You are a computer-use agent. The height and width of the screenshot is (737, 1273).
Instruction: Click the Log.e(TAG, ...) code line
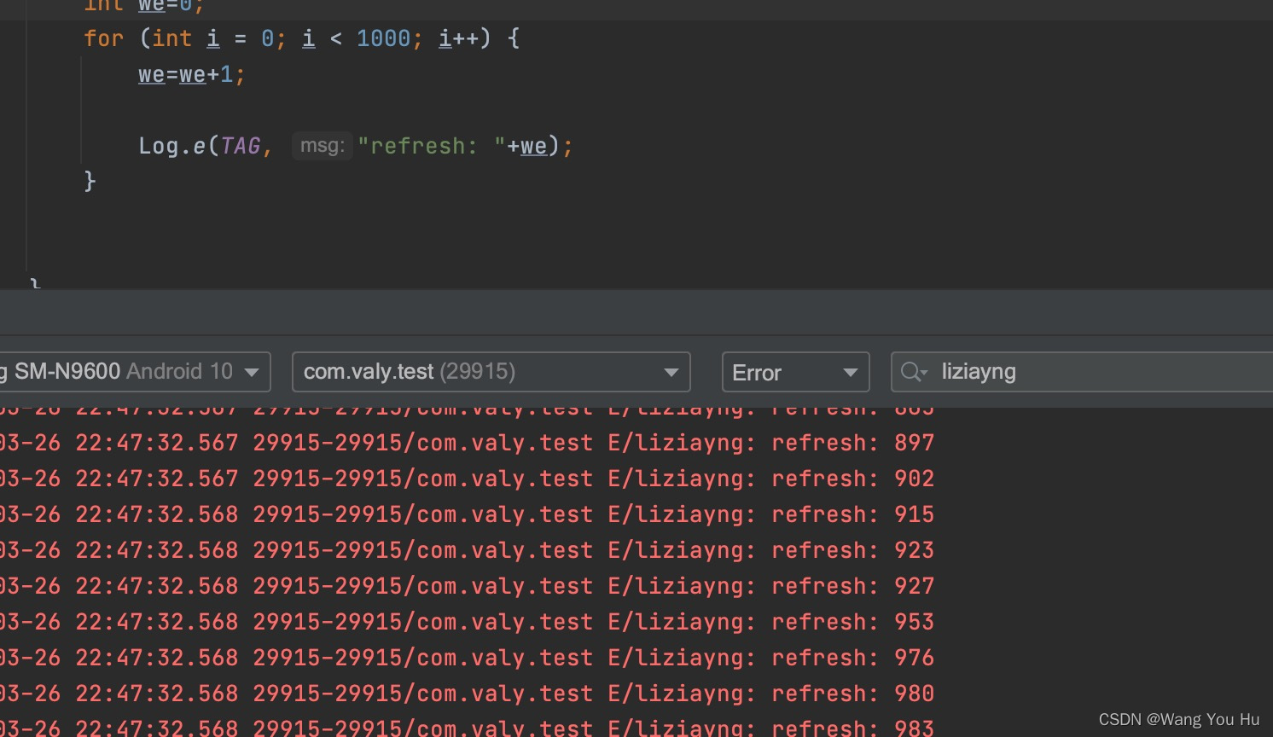coord(356,146)
